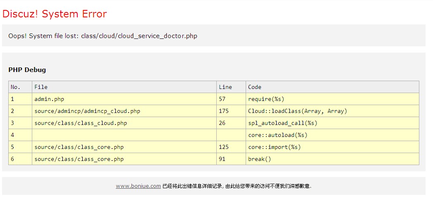Select the core::import(%s) code cell

[x=333, y=147]
